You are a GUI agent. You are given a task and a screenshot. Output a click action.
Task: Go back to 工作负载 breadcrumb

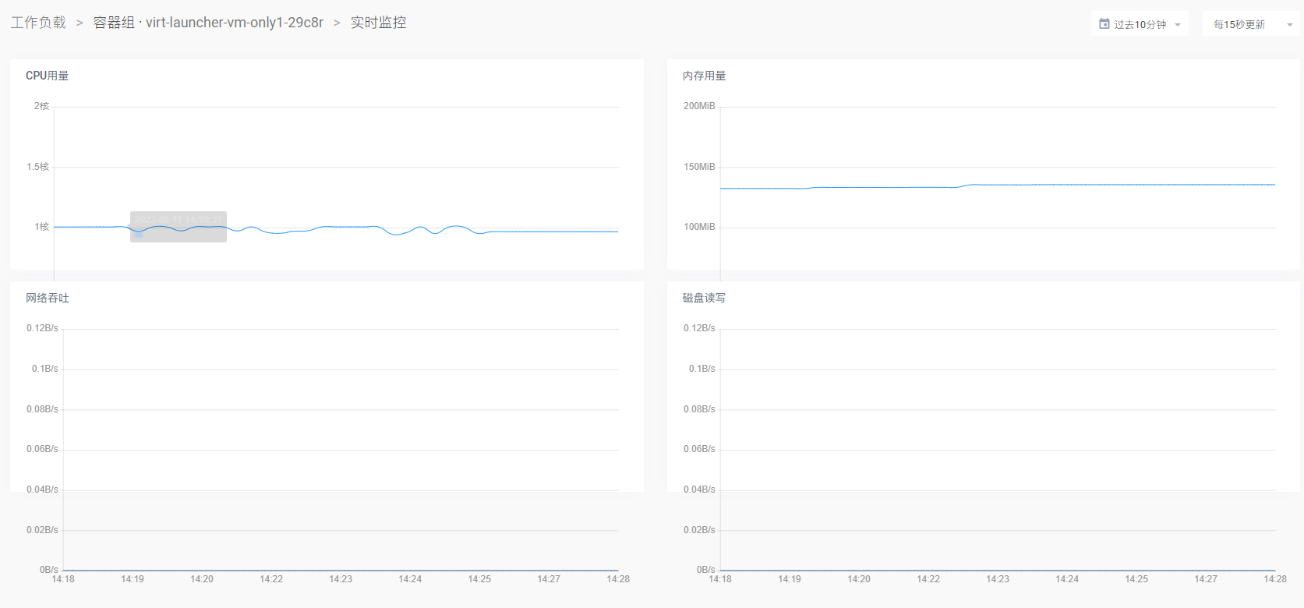[x=38, y=23]
